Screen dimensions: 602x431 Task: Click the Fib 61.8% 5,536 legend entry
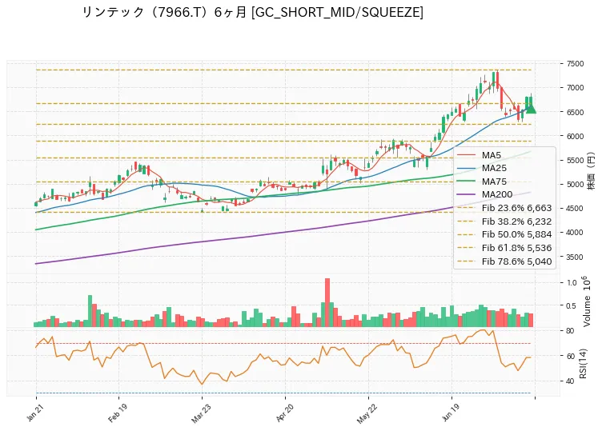tap(504, 248)
